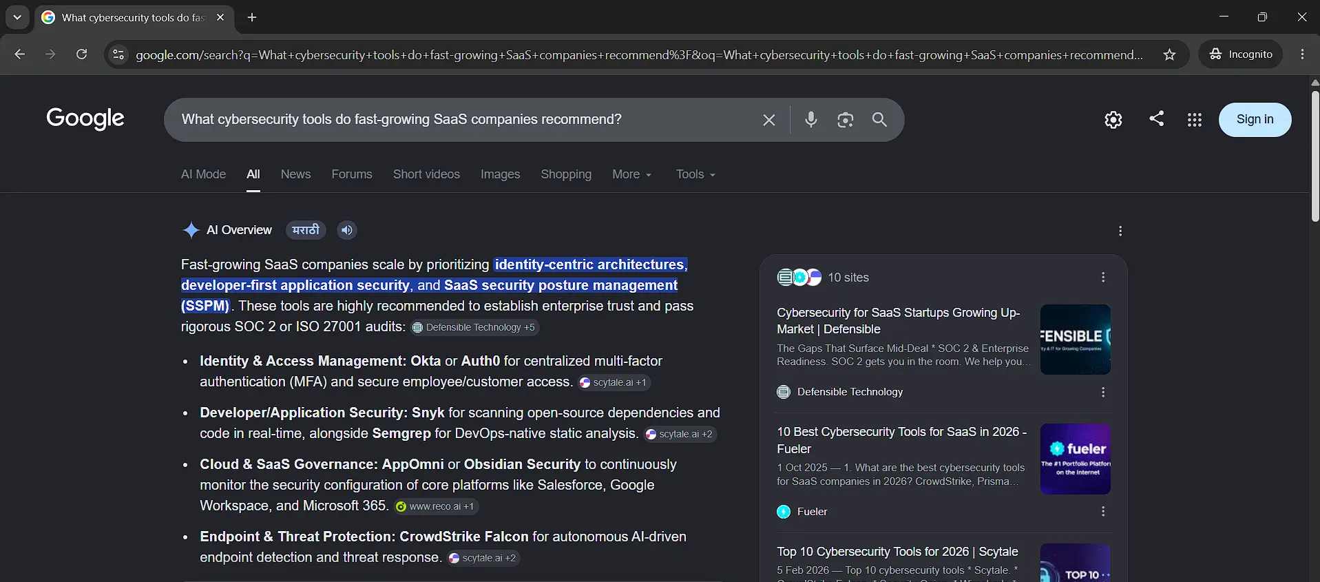Open the Short videos tab
Viewport: 1320px width, 582px height.
point(426,174)
